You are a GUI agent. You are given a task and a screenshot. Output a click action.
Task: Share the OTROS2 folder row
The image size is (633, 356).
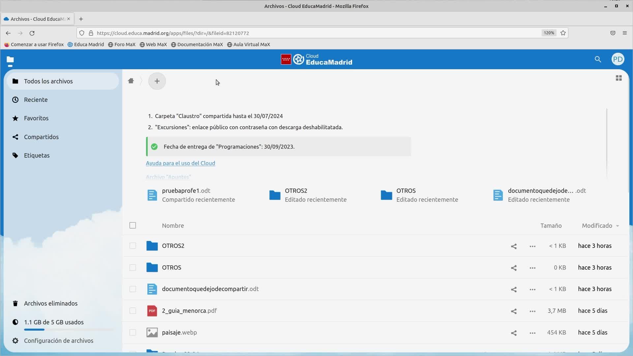pos(514,246)
